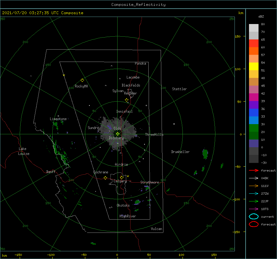Pick the pink 42-45 dBZ swatch
The width and height of the screenshot is (277, 259).
tap(254, 89)
